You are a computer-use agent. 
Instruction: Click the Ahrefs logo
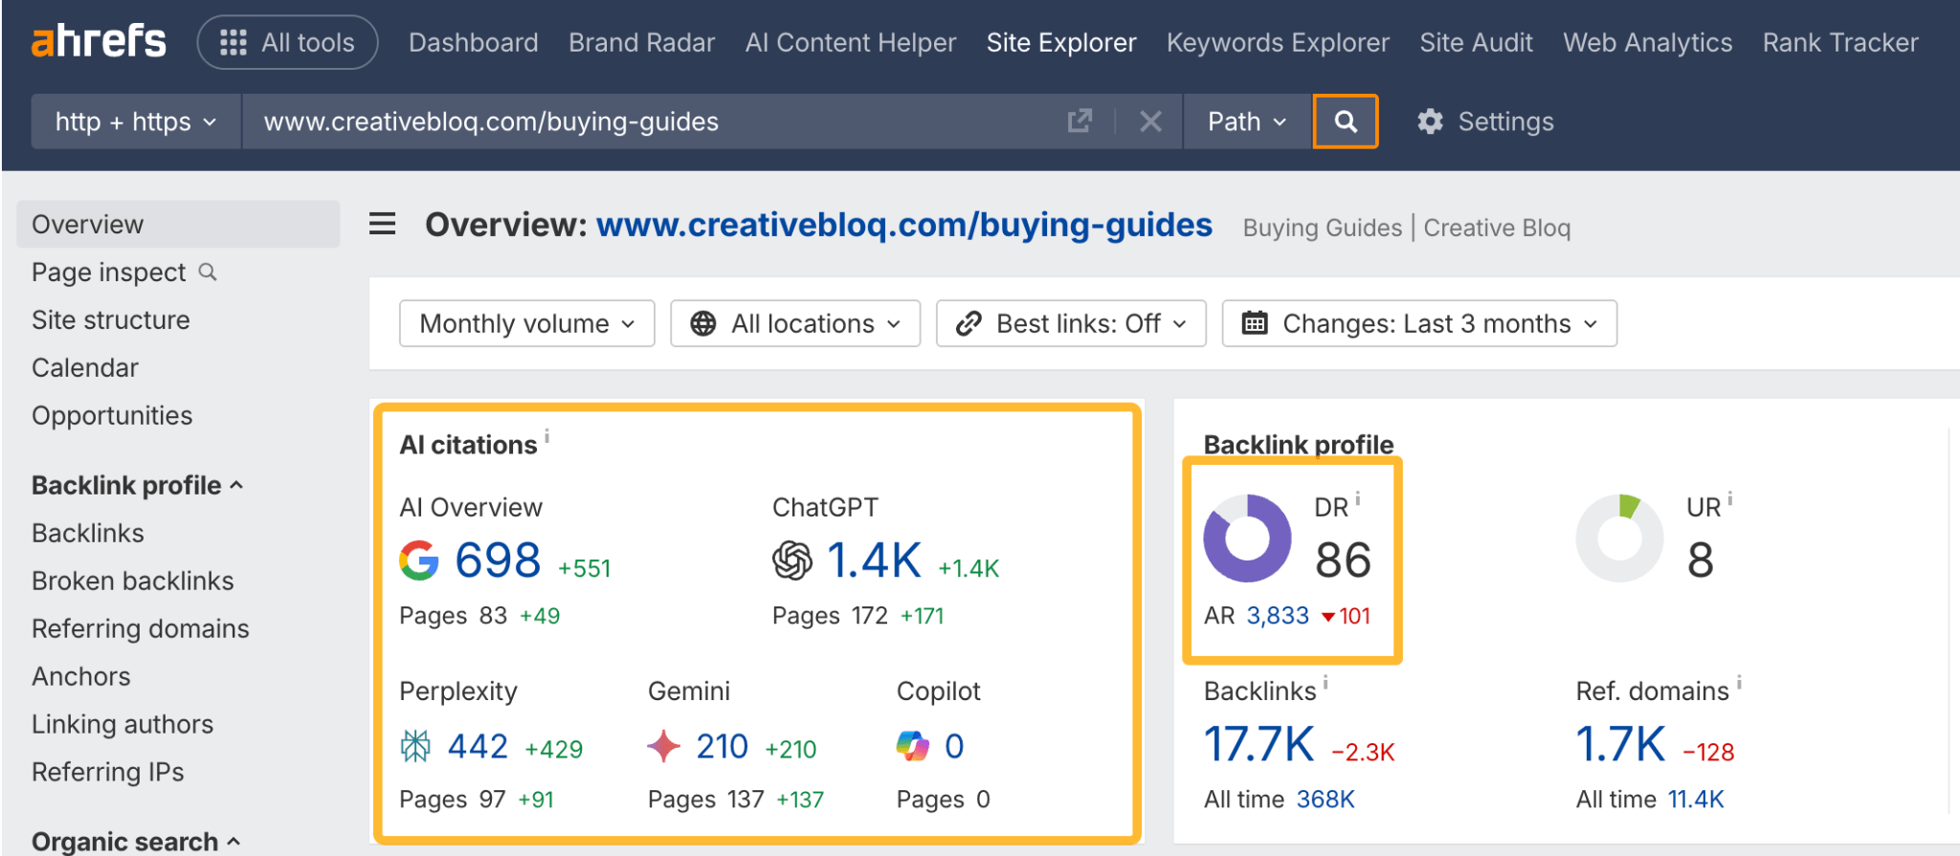99,42
